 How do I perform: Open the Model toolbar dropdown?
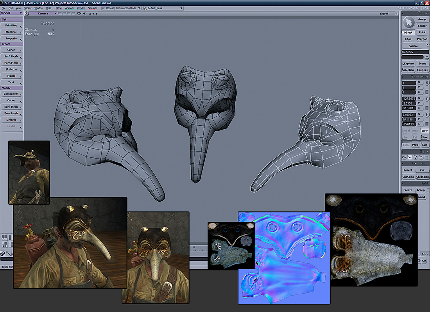(11, 13)
